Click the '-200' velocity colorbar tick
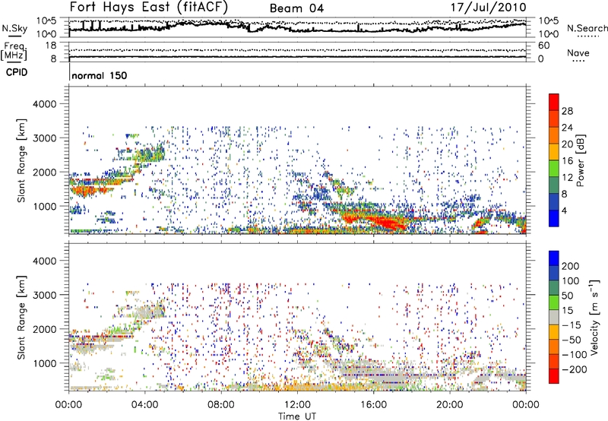608x421 pixels. (x=574, y=369)
